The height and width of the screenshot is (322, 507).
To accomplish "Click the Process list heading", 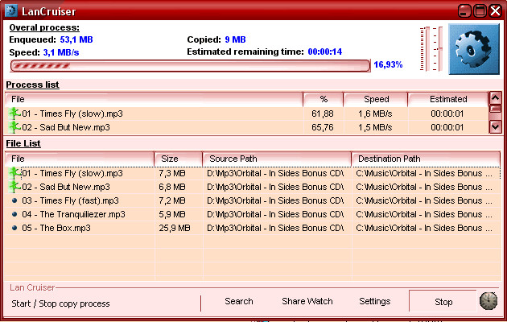I will (x=32, y=85).
